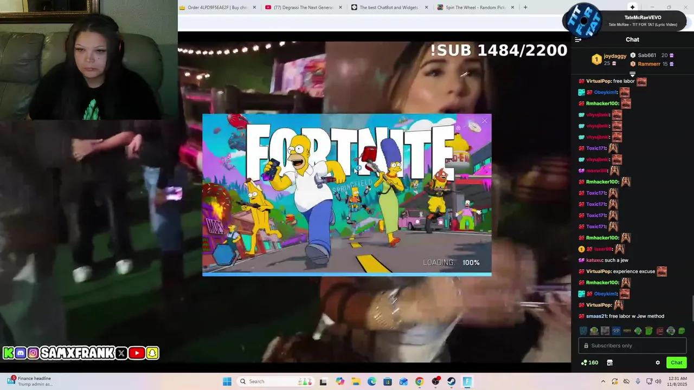Image resolution: width=694 pixels, height=390 pixels.
Task: Open Sab661's leaderboard entry
Action: [x=652, y=55]
